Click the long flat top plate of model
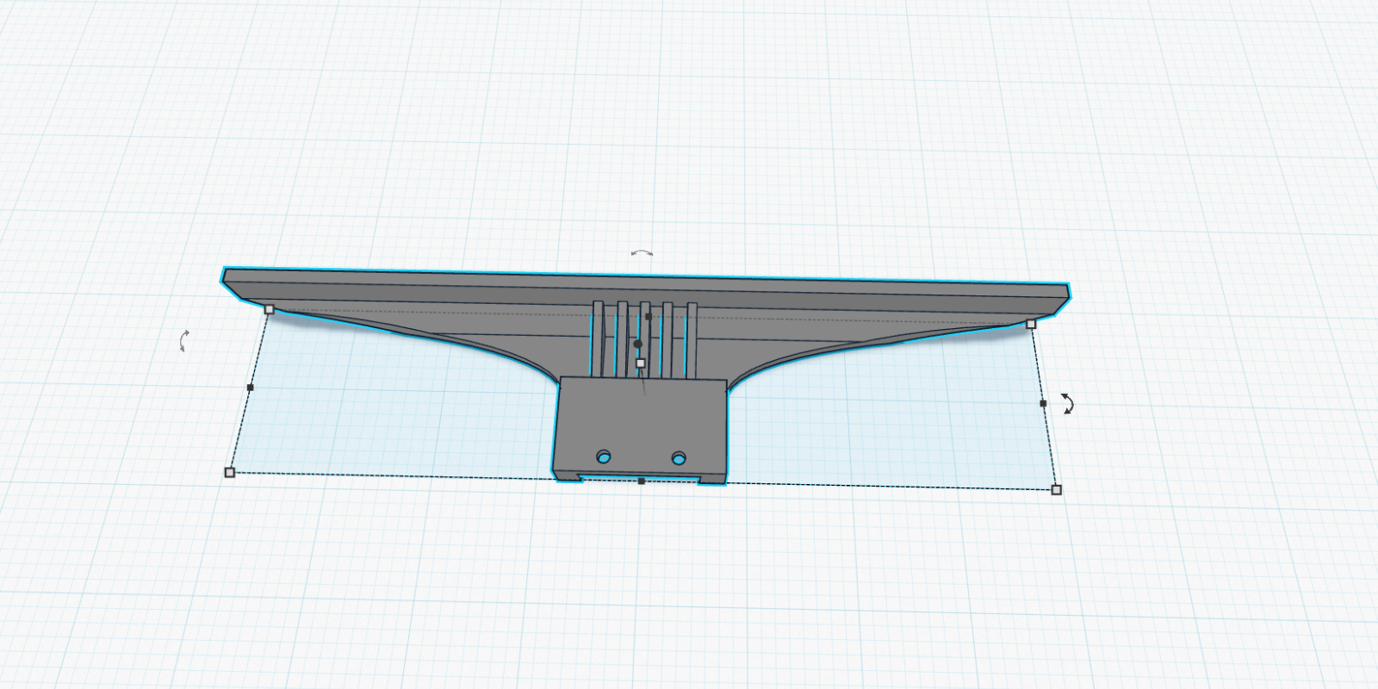 646,285
